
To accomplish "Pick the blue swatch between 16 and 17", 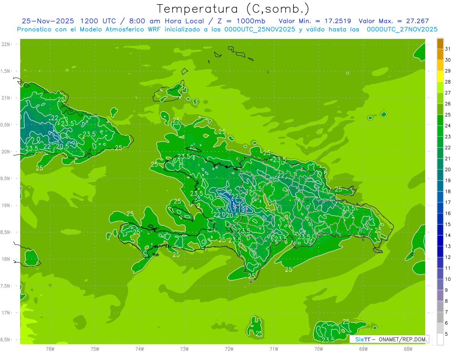I will pyautogui.click(x=440, y=208).
